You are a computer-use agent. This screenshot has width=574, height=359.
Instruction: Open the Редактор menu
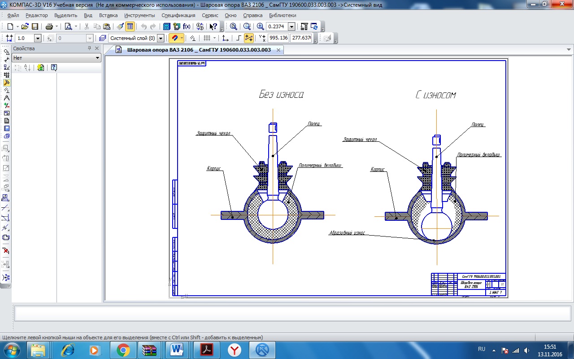(37, 15)
